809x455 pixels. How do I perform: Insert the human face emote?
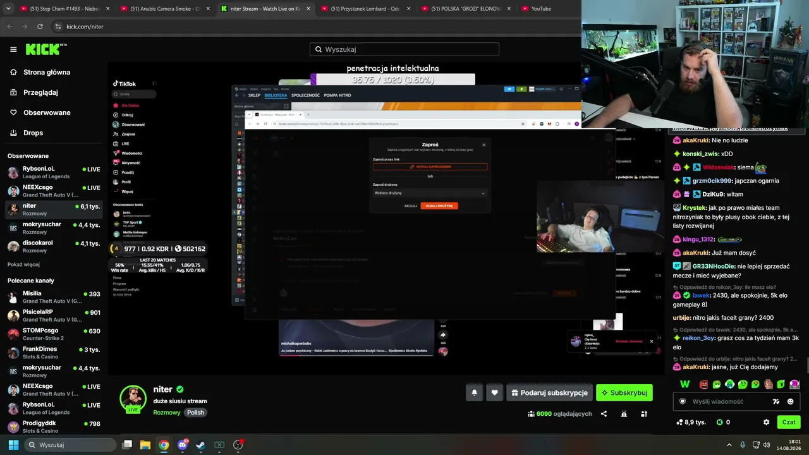pos(769,384)
